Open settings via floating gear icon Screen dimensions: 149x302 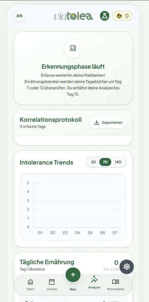click(127, 267)
